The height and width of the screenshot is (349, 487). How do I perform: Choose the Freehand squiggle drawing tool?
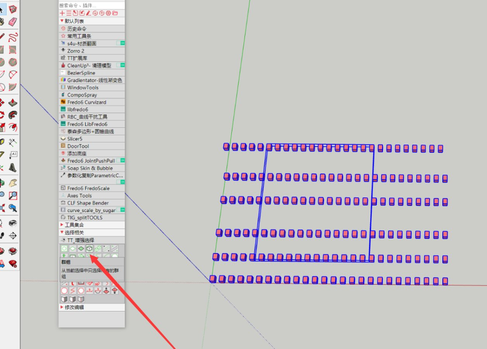click(x=13, y=37)
